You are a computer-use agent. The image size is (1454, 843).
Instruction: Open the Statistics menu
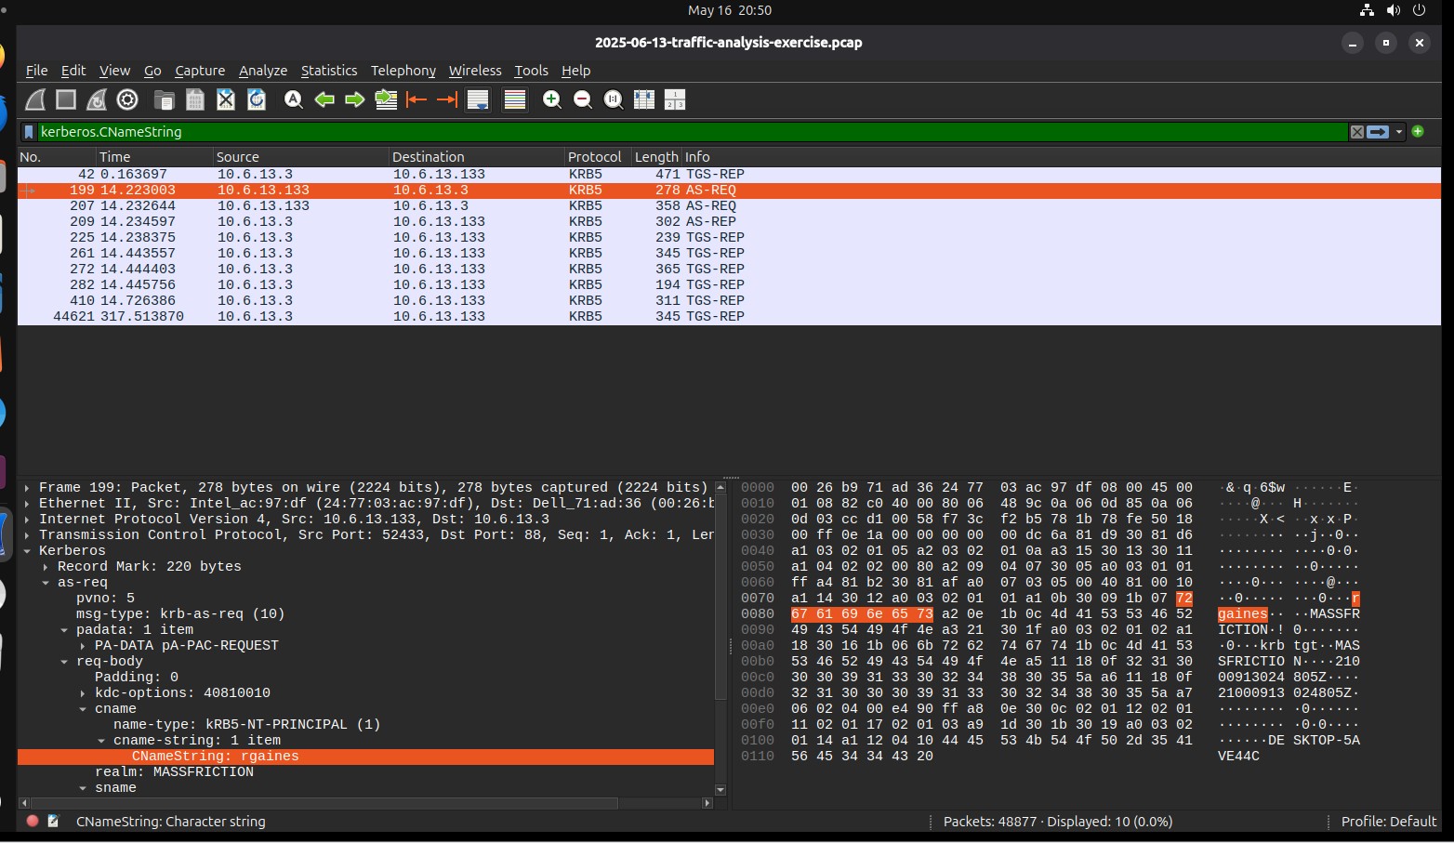(329, 71)
